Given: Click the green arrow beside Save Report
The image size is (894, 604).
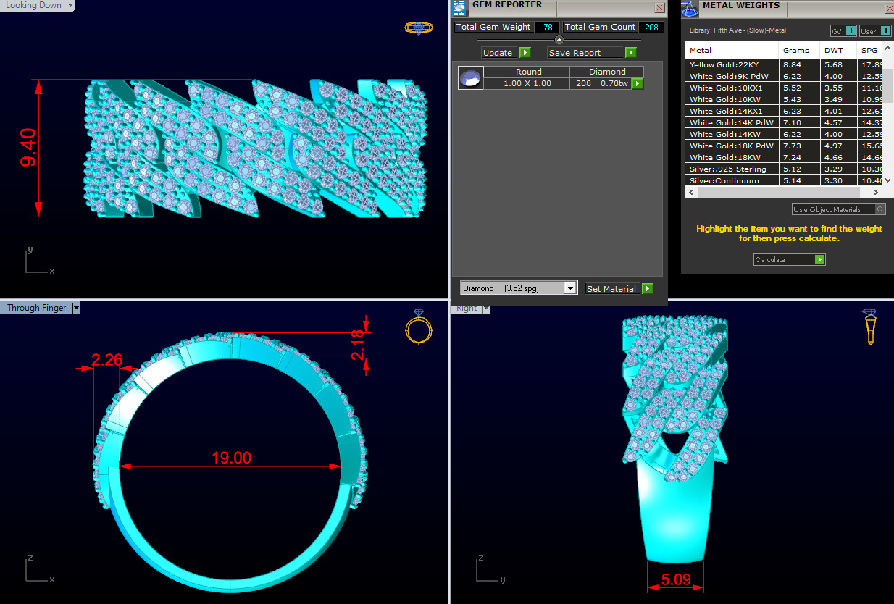Looking at the screenshot, I should click(x=630, y=53).
